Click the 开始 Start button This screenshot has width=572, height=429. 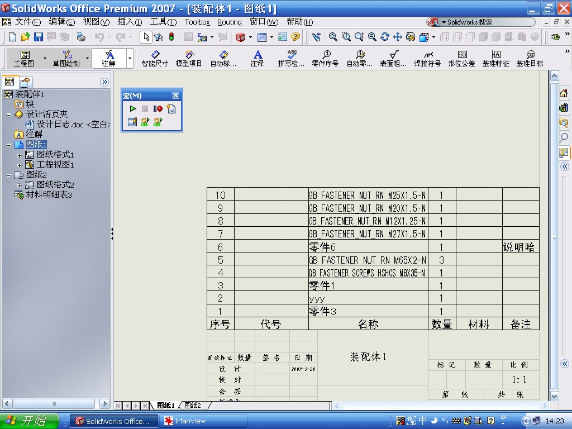(x=29, y=421)
